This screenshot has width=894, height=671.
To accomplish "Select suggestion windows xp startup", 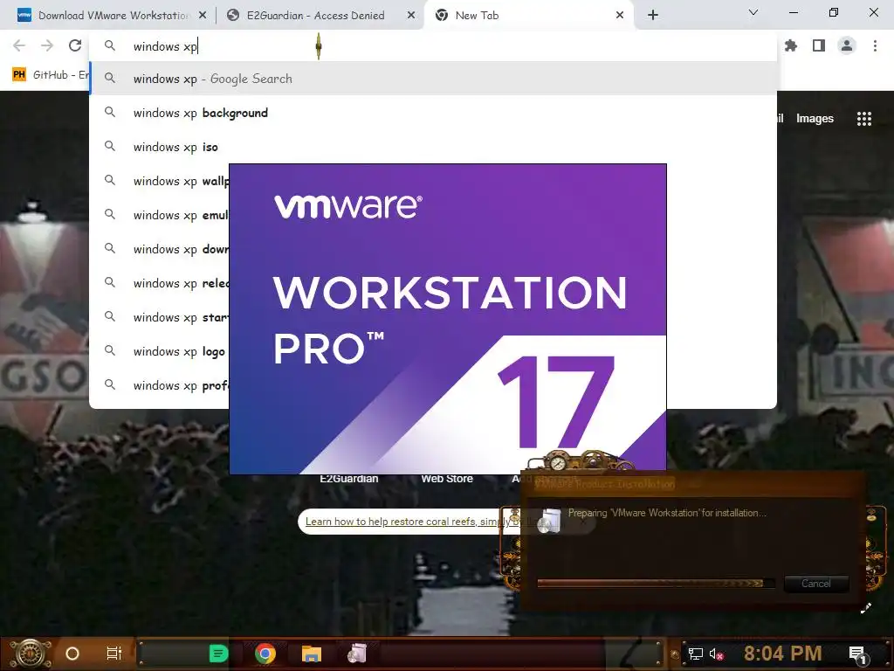I will 160,317.
